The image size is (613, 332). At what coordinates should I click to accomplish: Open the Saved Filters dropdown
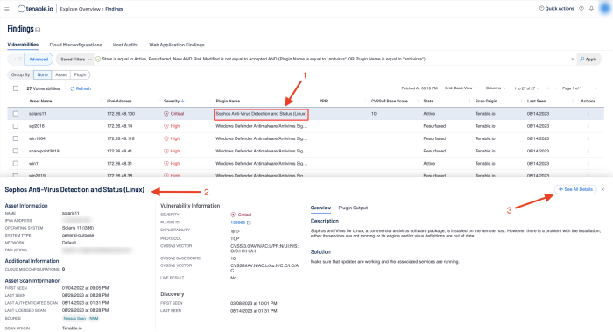pos(75,59)
